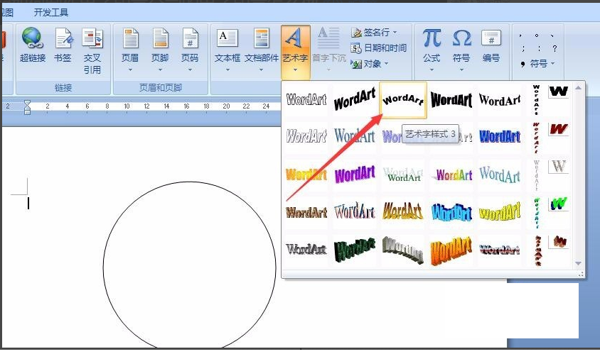Screen dimensions: 600x354
Task: Choose the gray italic outline WordArt style
Action: (306, 136)
